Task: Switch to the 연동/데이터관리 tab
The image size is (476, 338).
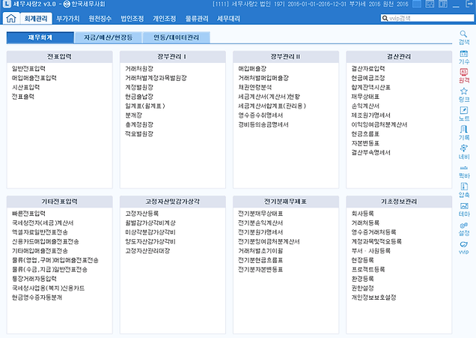Action: click(176, 37)
